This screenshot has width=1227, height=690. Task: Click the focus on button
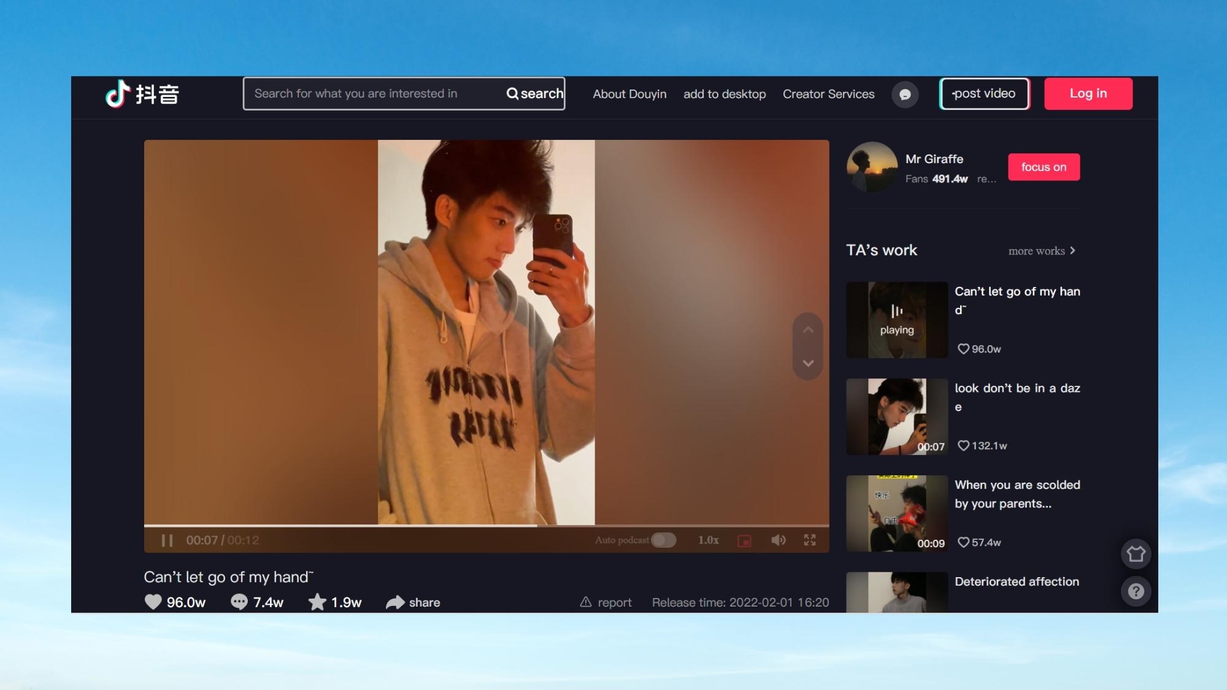[1044, 166]
